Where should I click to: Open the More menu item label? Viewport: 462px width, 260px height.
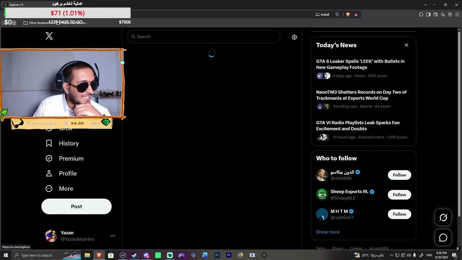pos(66,188)
